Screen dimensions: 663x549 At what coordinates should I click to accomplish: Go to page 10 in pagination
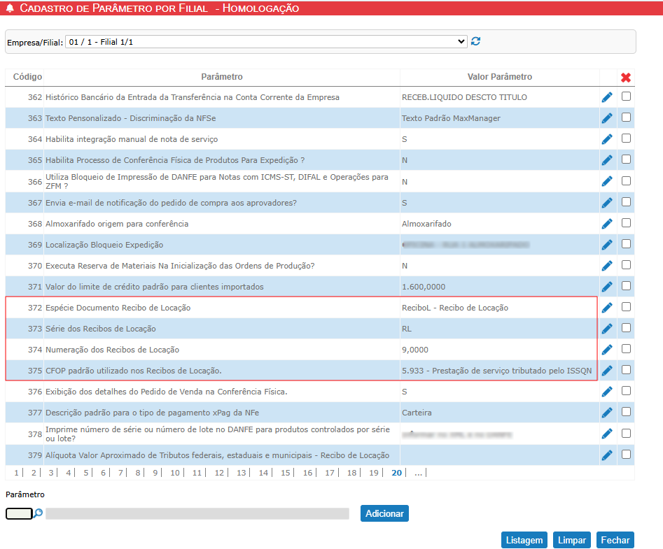point(175,473)
